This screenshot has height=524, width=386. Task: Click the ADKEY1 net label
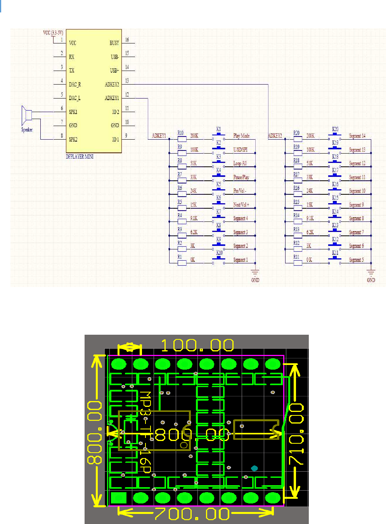click(159, 136)
